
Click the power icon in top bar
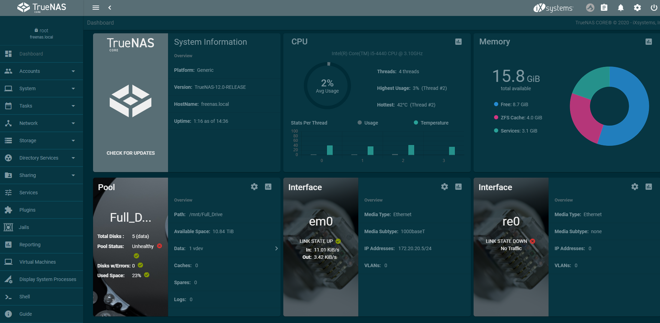click(654, 8)
